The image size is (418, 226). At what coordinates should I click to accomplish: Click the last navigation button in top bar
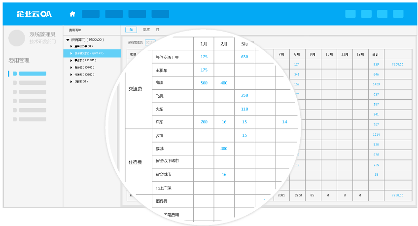160,14
